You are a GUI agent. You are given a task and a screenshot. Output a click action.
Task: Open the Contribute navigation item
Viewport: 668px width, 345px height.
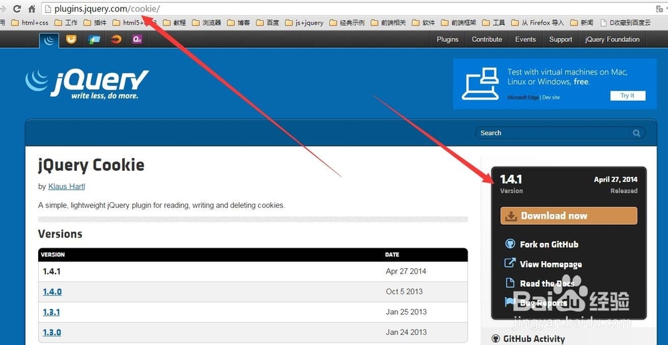pyautogui.click(x=486, y=39)
